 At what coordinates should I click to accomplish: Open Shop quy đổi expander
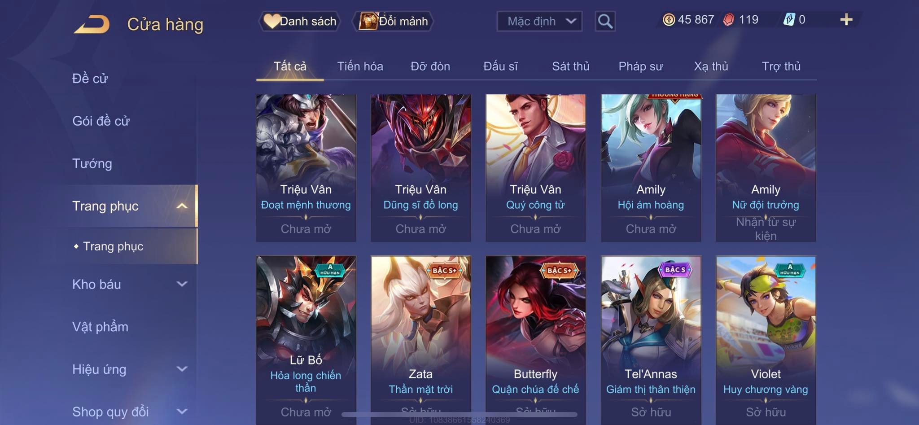pyautogui.click(x=130, y=412)
